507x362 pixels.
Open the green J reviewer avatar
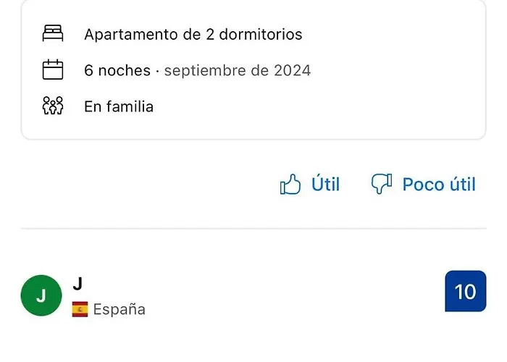[41, 295]
